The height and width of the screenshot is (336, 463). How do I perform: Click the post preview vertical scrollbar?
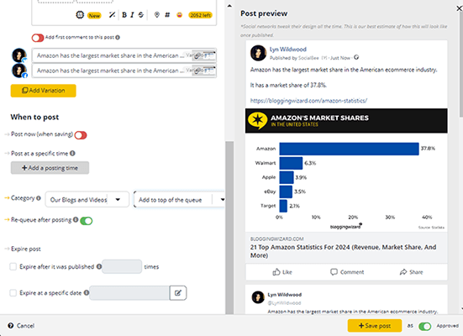point(461,65)
